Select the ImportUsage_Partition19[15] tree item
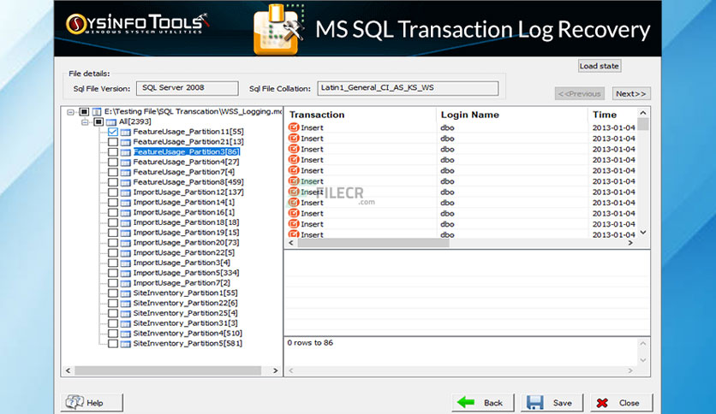This screenshot has width=716, height=414. [x=186, y=233]
